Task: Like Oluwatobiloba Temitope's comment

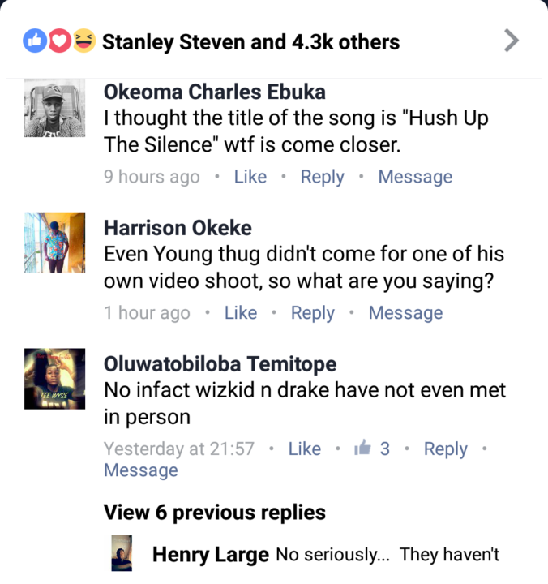Action: [305, 449]
